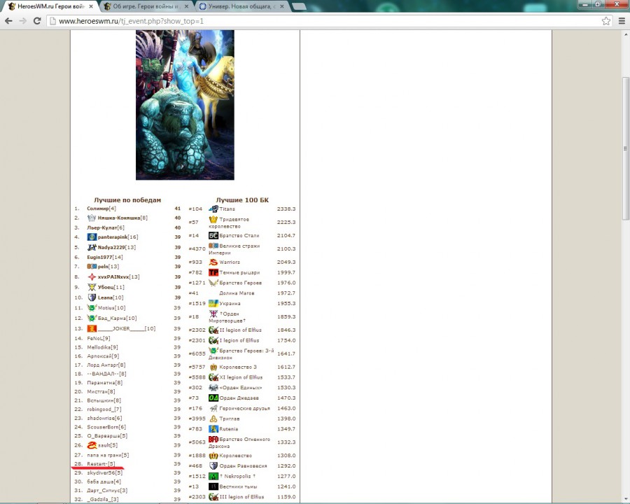Click the crown icon beside Тридевятое королевство

[213, 219]
